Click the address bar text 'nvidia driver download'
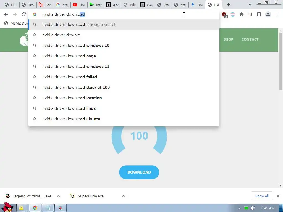The image size is (283, 212). click(63, 14)
